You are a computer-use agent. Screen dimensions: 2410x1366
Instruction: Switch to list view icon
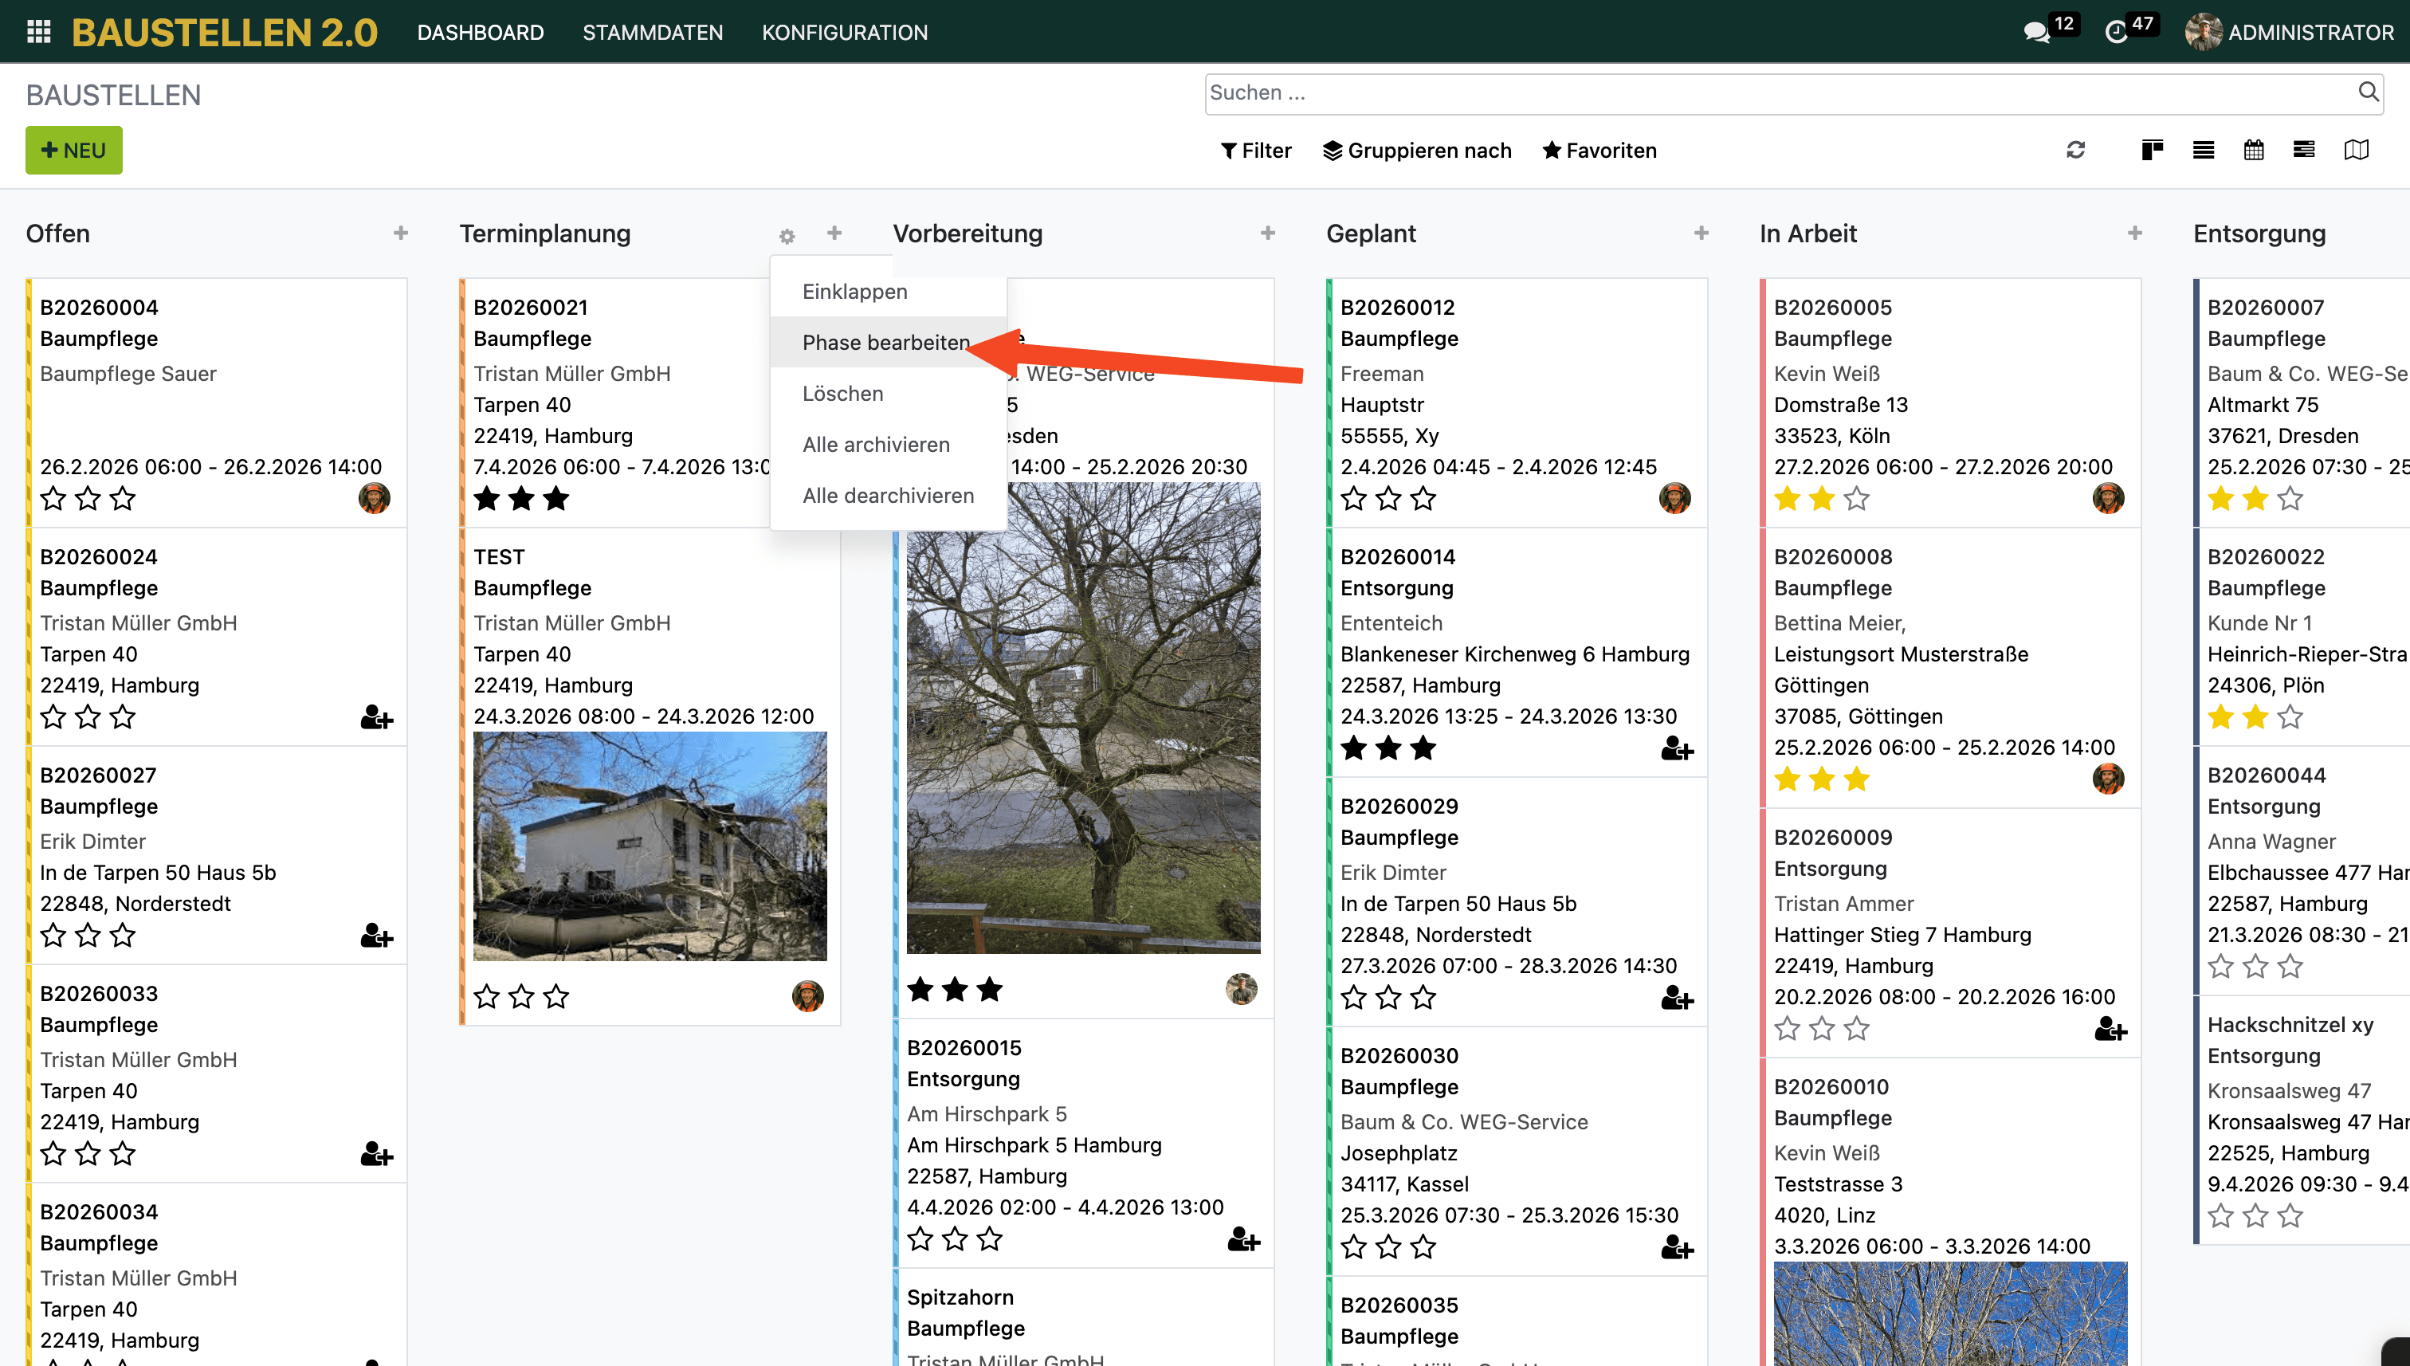[x=2204, y=150]
